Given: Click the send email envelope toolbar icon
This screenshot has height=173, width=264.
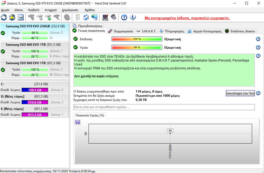Looking at the screenshot, I should [x=86, y=17].
